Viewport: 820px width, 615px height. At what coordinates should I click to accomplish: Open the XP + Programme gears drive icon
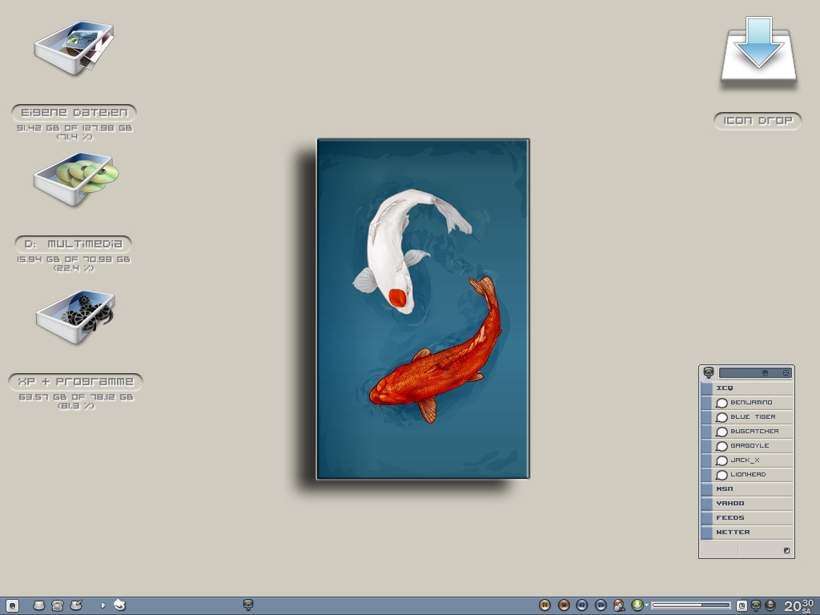pos(75,317)
